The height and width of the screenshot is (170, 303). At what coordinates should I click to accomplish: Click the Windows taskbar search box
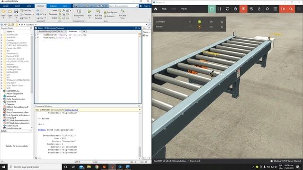[35, 167]
